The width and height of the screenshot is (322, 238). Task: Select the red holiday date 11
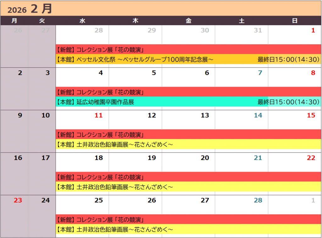tap(99, 115)
